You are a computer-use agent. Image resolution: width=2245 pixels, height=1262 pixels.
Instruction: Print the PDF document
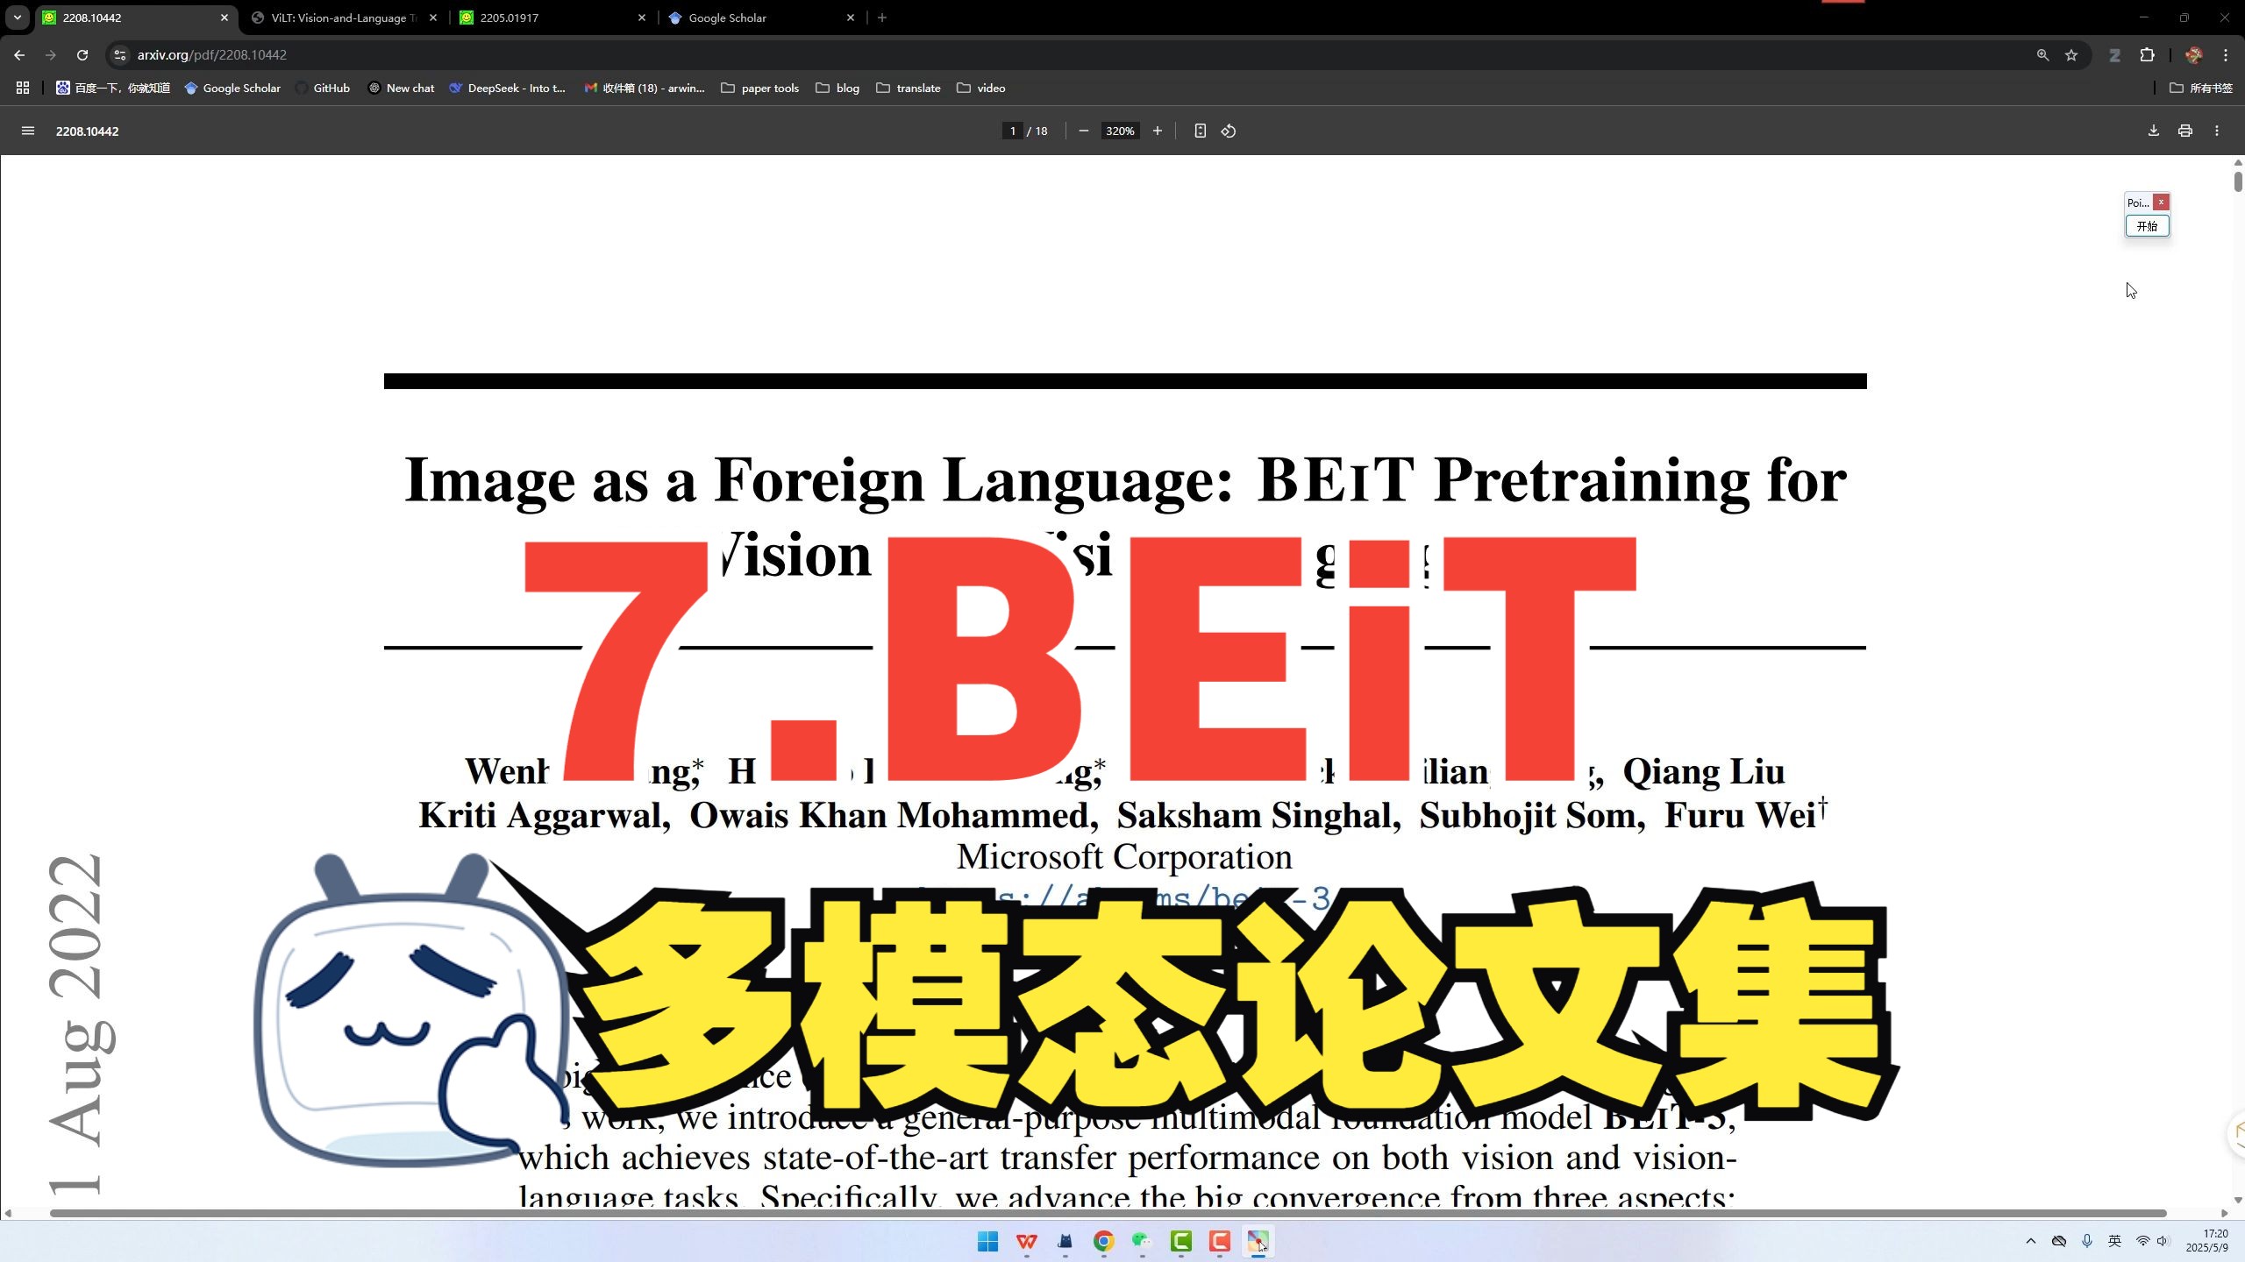point(2185,131)
